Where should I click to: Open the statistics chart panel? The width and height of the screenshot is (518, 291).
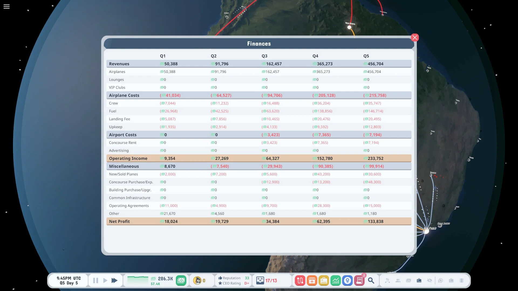[x=335, y=280]
